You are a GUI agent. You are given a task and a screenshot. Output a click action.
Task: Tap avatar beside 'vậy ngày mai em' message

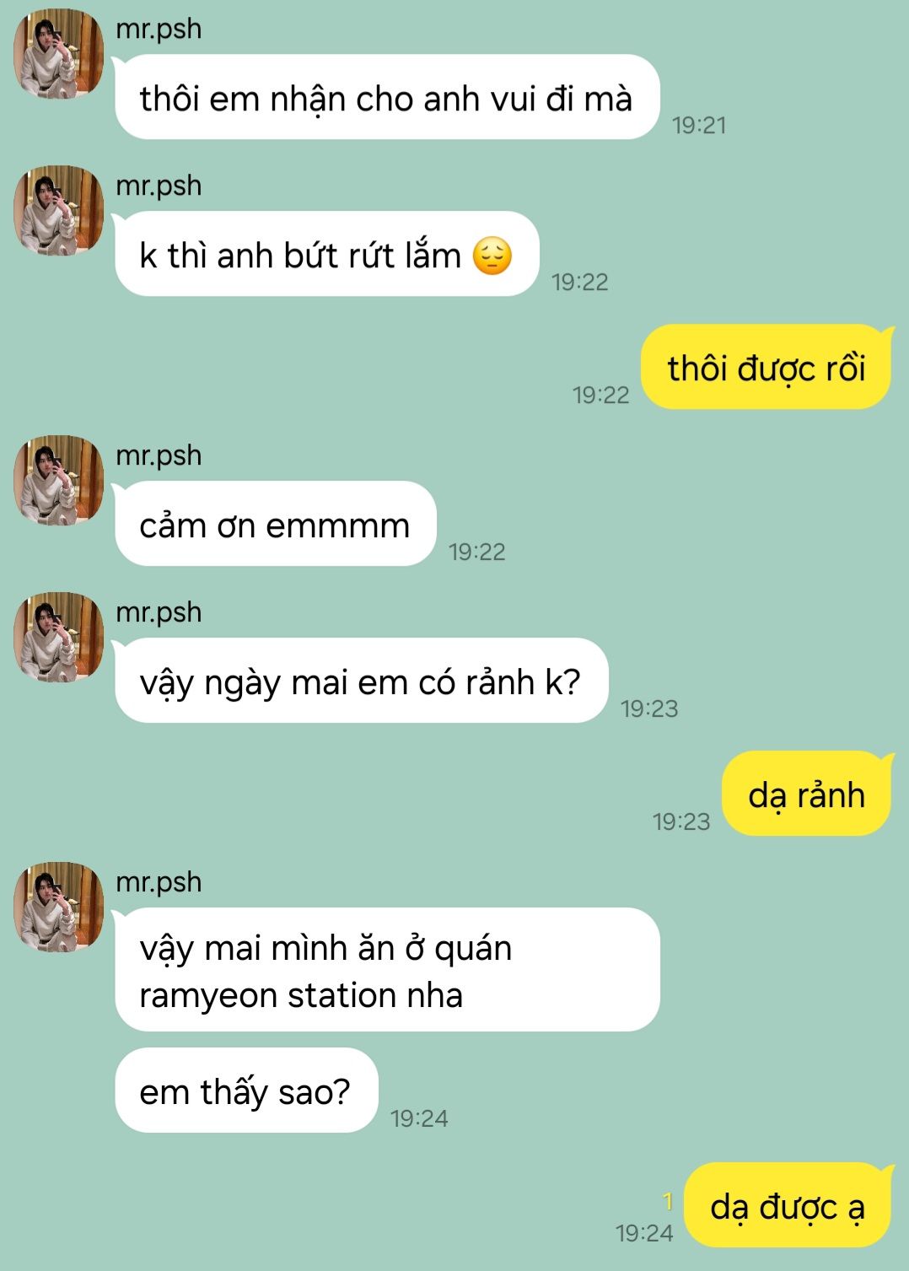coord(59,637)
